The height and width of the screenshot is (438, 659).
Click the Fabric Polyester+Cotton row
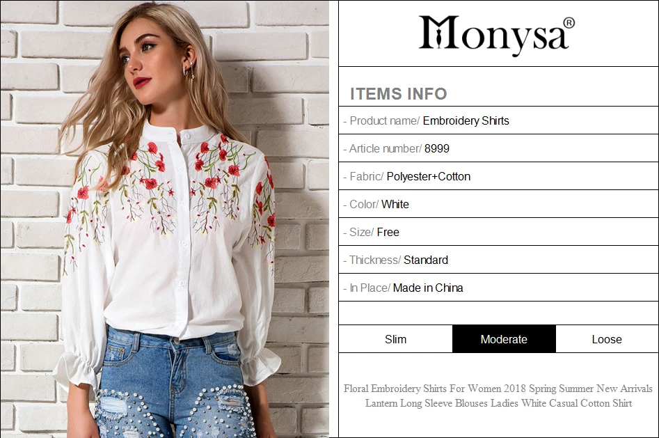[498, 176]
